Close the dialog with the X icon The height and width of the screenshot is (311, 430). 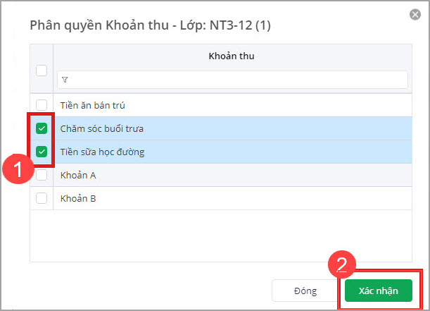[415, 14]
